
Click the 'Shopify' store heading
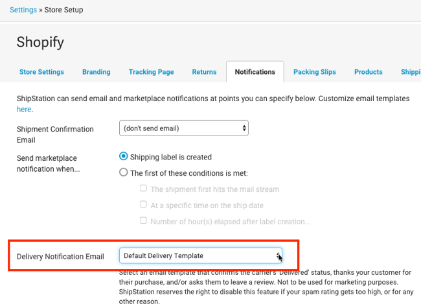click(40, 42)
